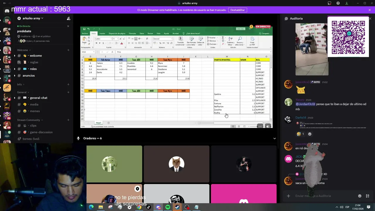Screen dimensions: 375x211
Task: Click the @Jordan13c mention in Yatoro's message
Action: [x=305, y=104]
